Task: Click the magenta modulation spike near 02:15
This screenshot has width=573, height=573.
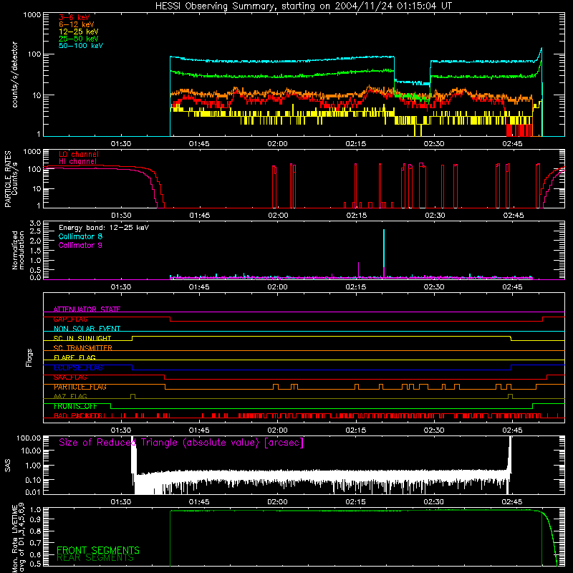Action: pyautogui.click(x=359, y=270)
